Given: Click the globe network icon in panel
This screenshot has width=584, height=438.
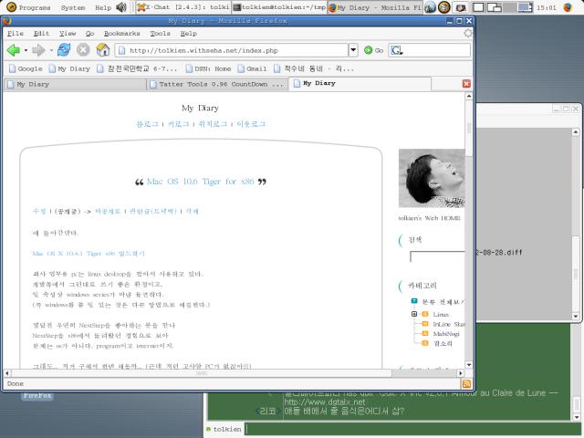Looking at the screenshot, I should click(x=430, y=7).
